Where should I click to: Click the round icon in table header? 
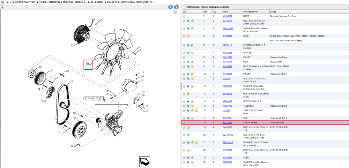(x=184, y=12)
